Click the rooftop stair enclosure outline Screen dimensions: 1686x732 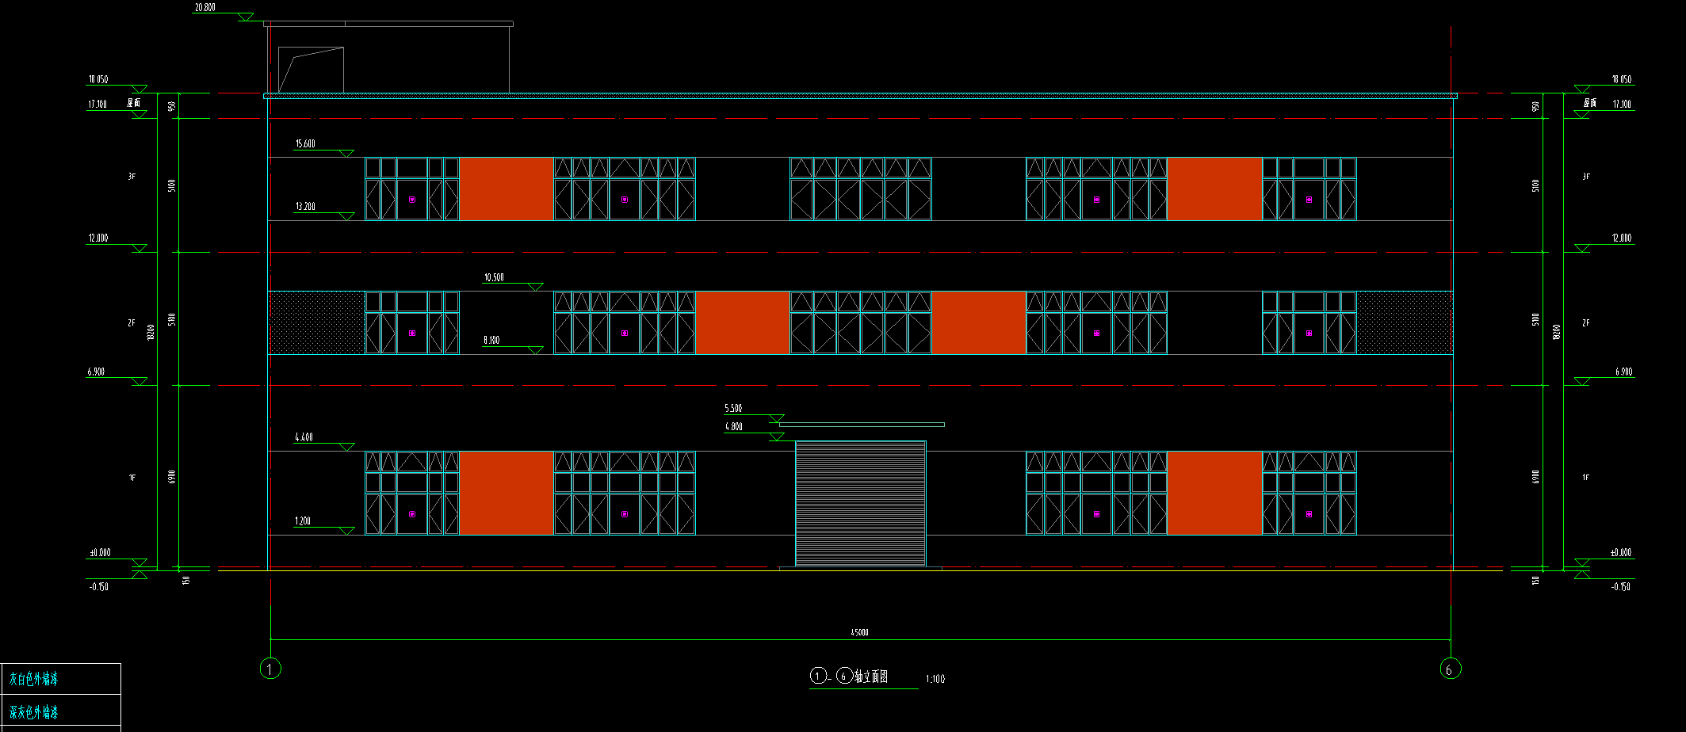[311, 70]
